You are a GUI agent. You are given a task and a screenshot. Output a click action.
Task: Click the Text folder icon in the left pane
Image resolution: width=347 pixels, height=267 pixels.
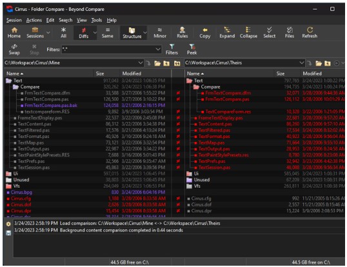(9, 81)
